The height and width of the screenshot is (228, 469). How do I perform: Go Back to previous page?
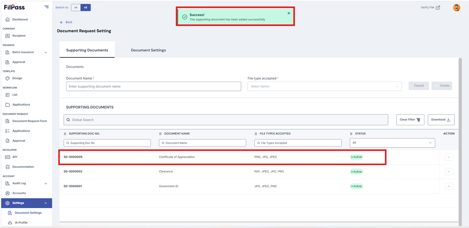pyautogui.click(x=66, y=22)
